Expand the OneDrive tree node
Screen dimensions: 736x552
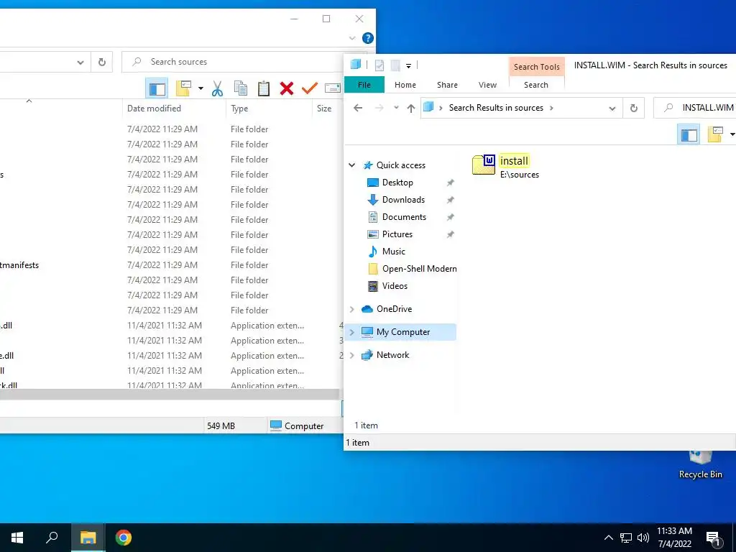point(351,309)
